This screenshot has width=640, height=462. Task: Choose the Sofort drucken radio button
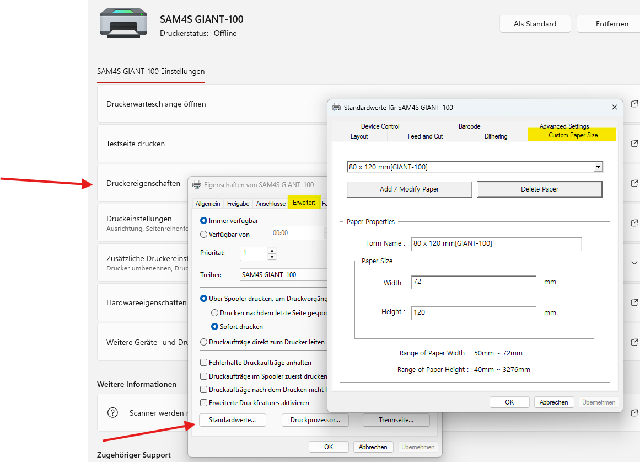point(214,327)
